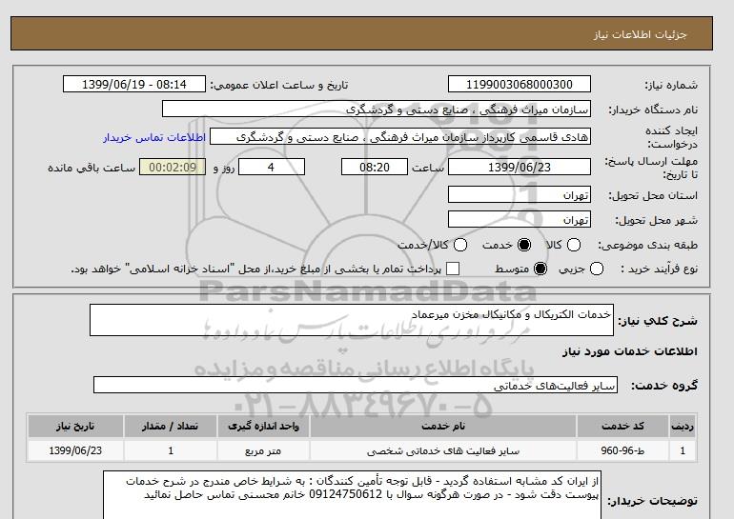Select the کالا/خدمت radio button
The image size is (734, 519).
(460, 245)
